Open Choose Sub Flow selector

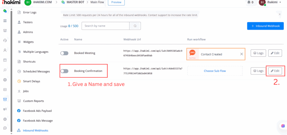coord(215,71)
